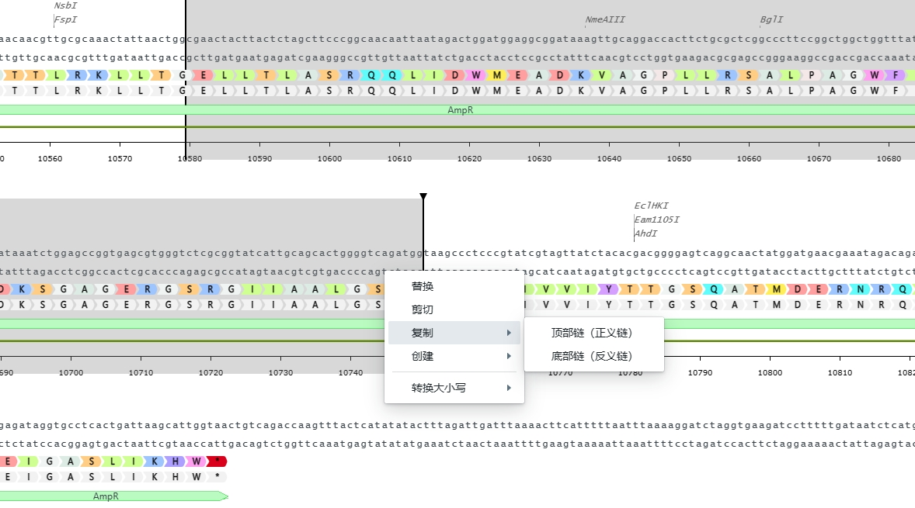Copy the 顶部链（正义链） strand
The width and height of the screenshot is (915, 508).
592,333
